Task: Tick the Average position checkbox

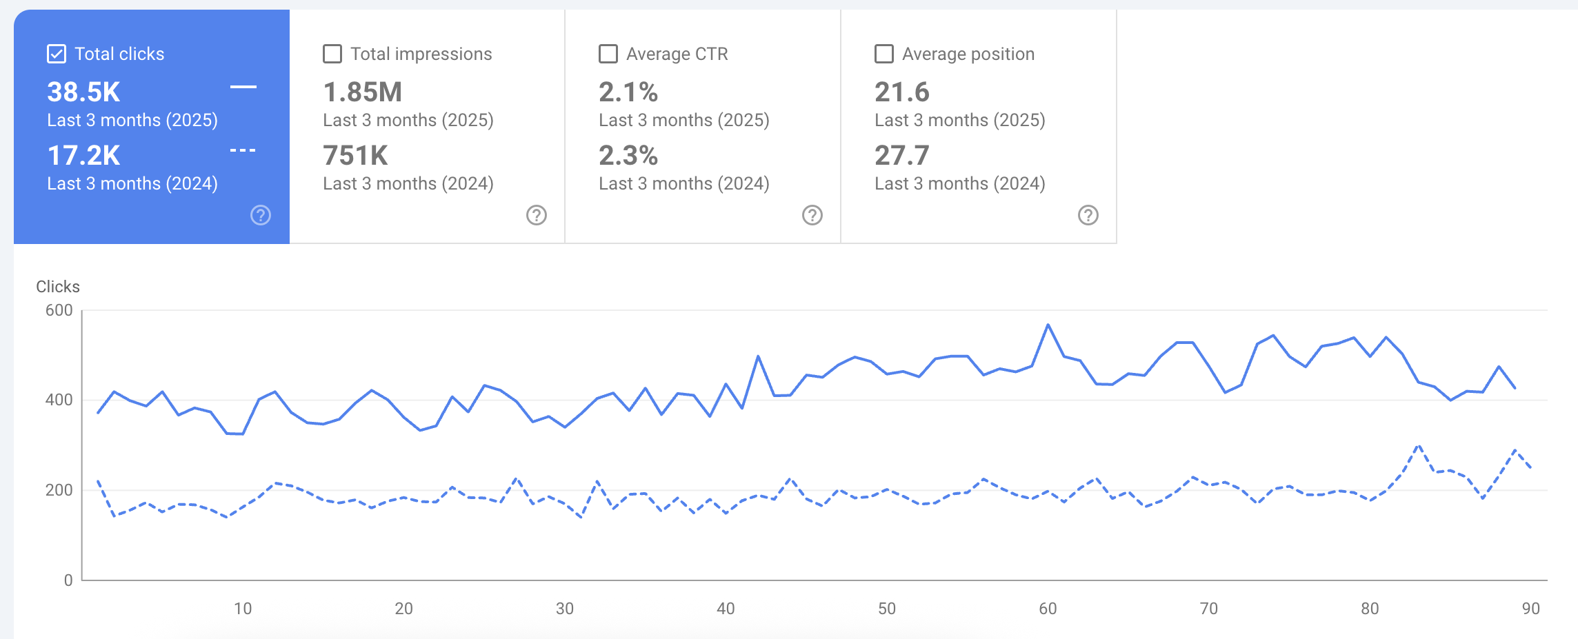Action: (x=884, y=54)
